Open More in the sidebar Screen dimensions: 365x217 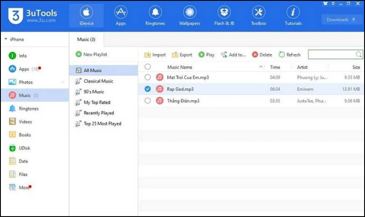[x=35, y=187]
